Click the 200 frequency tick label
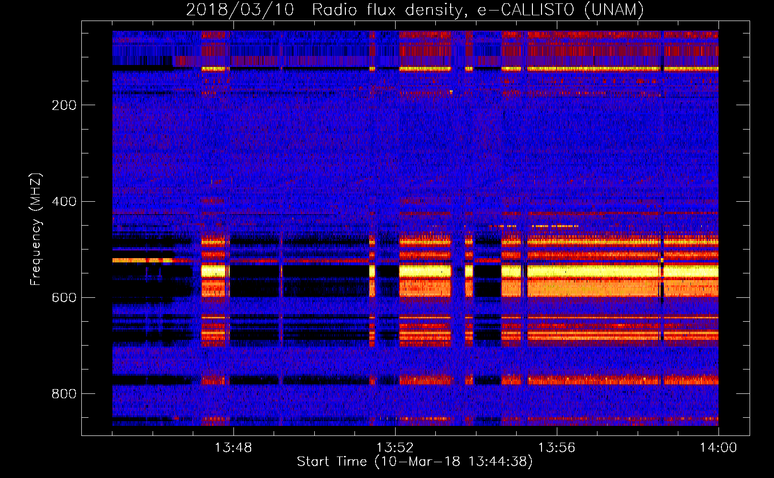The height and width of the screenshot is (478, 774). click(x=64, y=105)
